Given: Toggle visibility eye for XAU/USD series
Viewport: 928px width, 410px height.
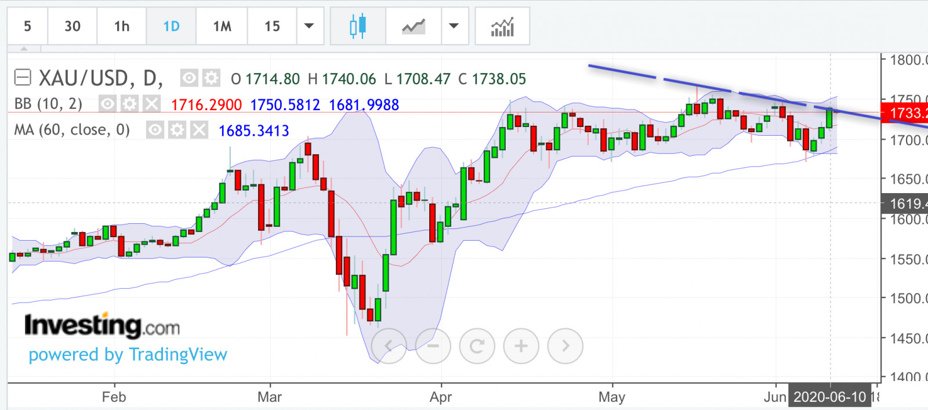Looking at the screenshot, I should tap(189, 78).
